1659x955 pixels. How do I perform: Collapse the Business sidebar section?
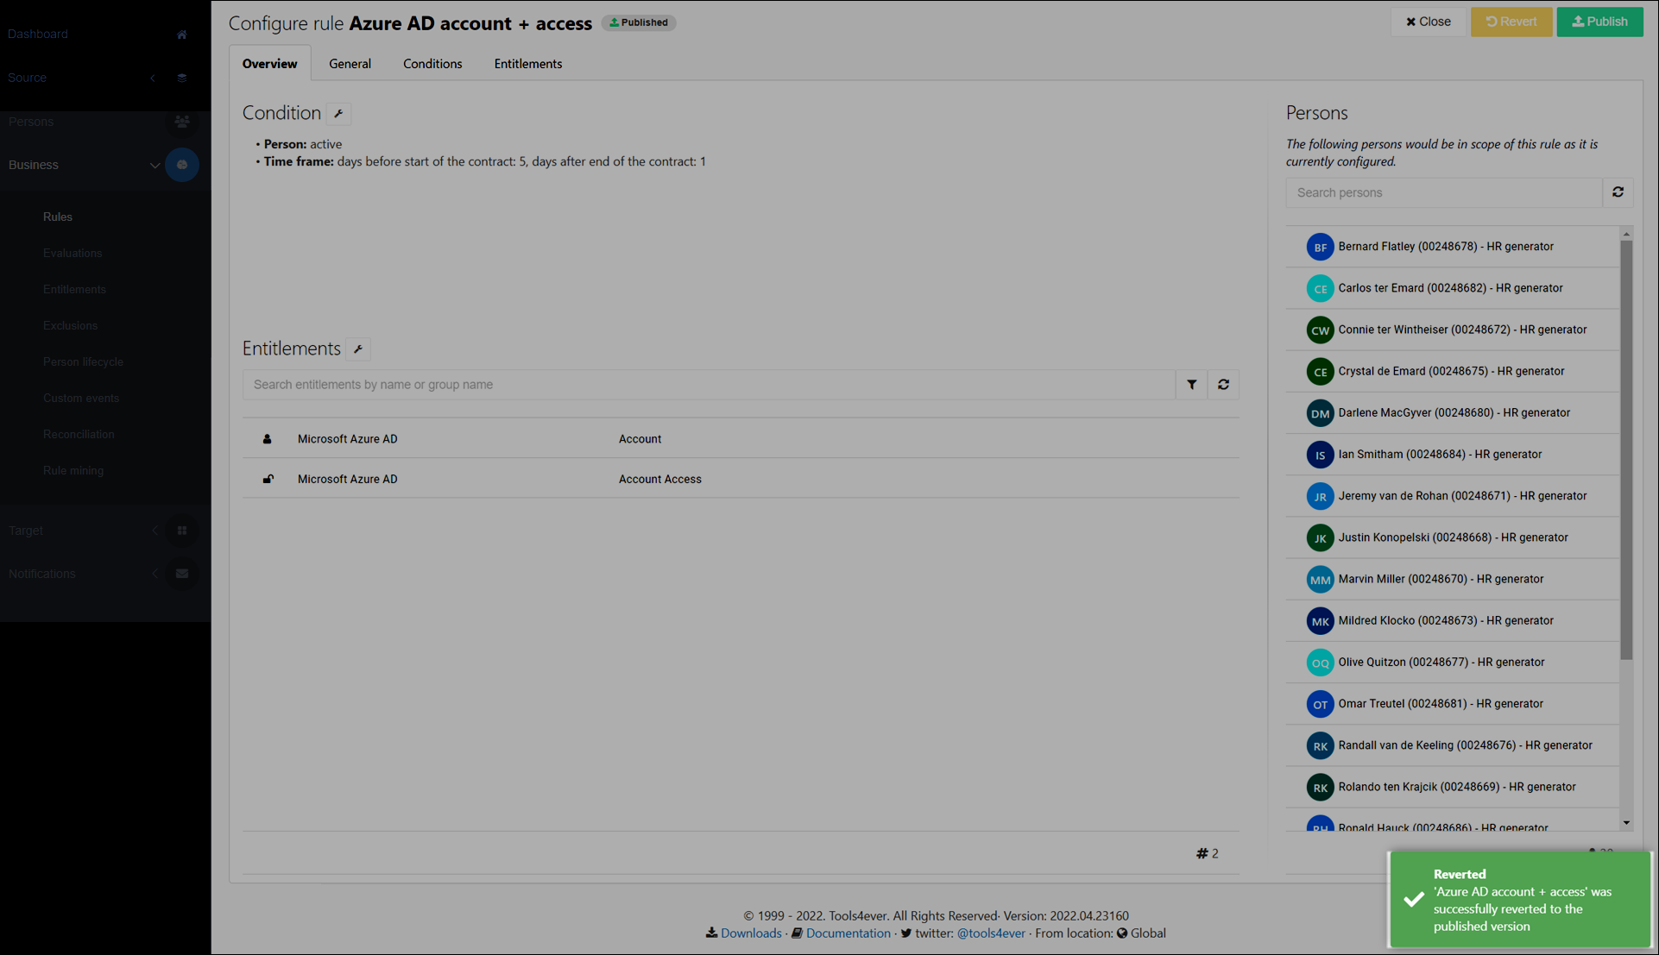pos(155,165)
